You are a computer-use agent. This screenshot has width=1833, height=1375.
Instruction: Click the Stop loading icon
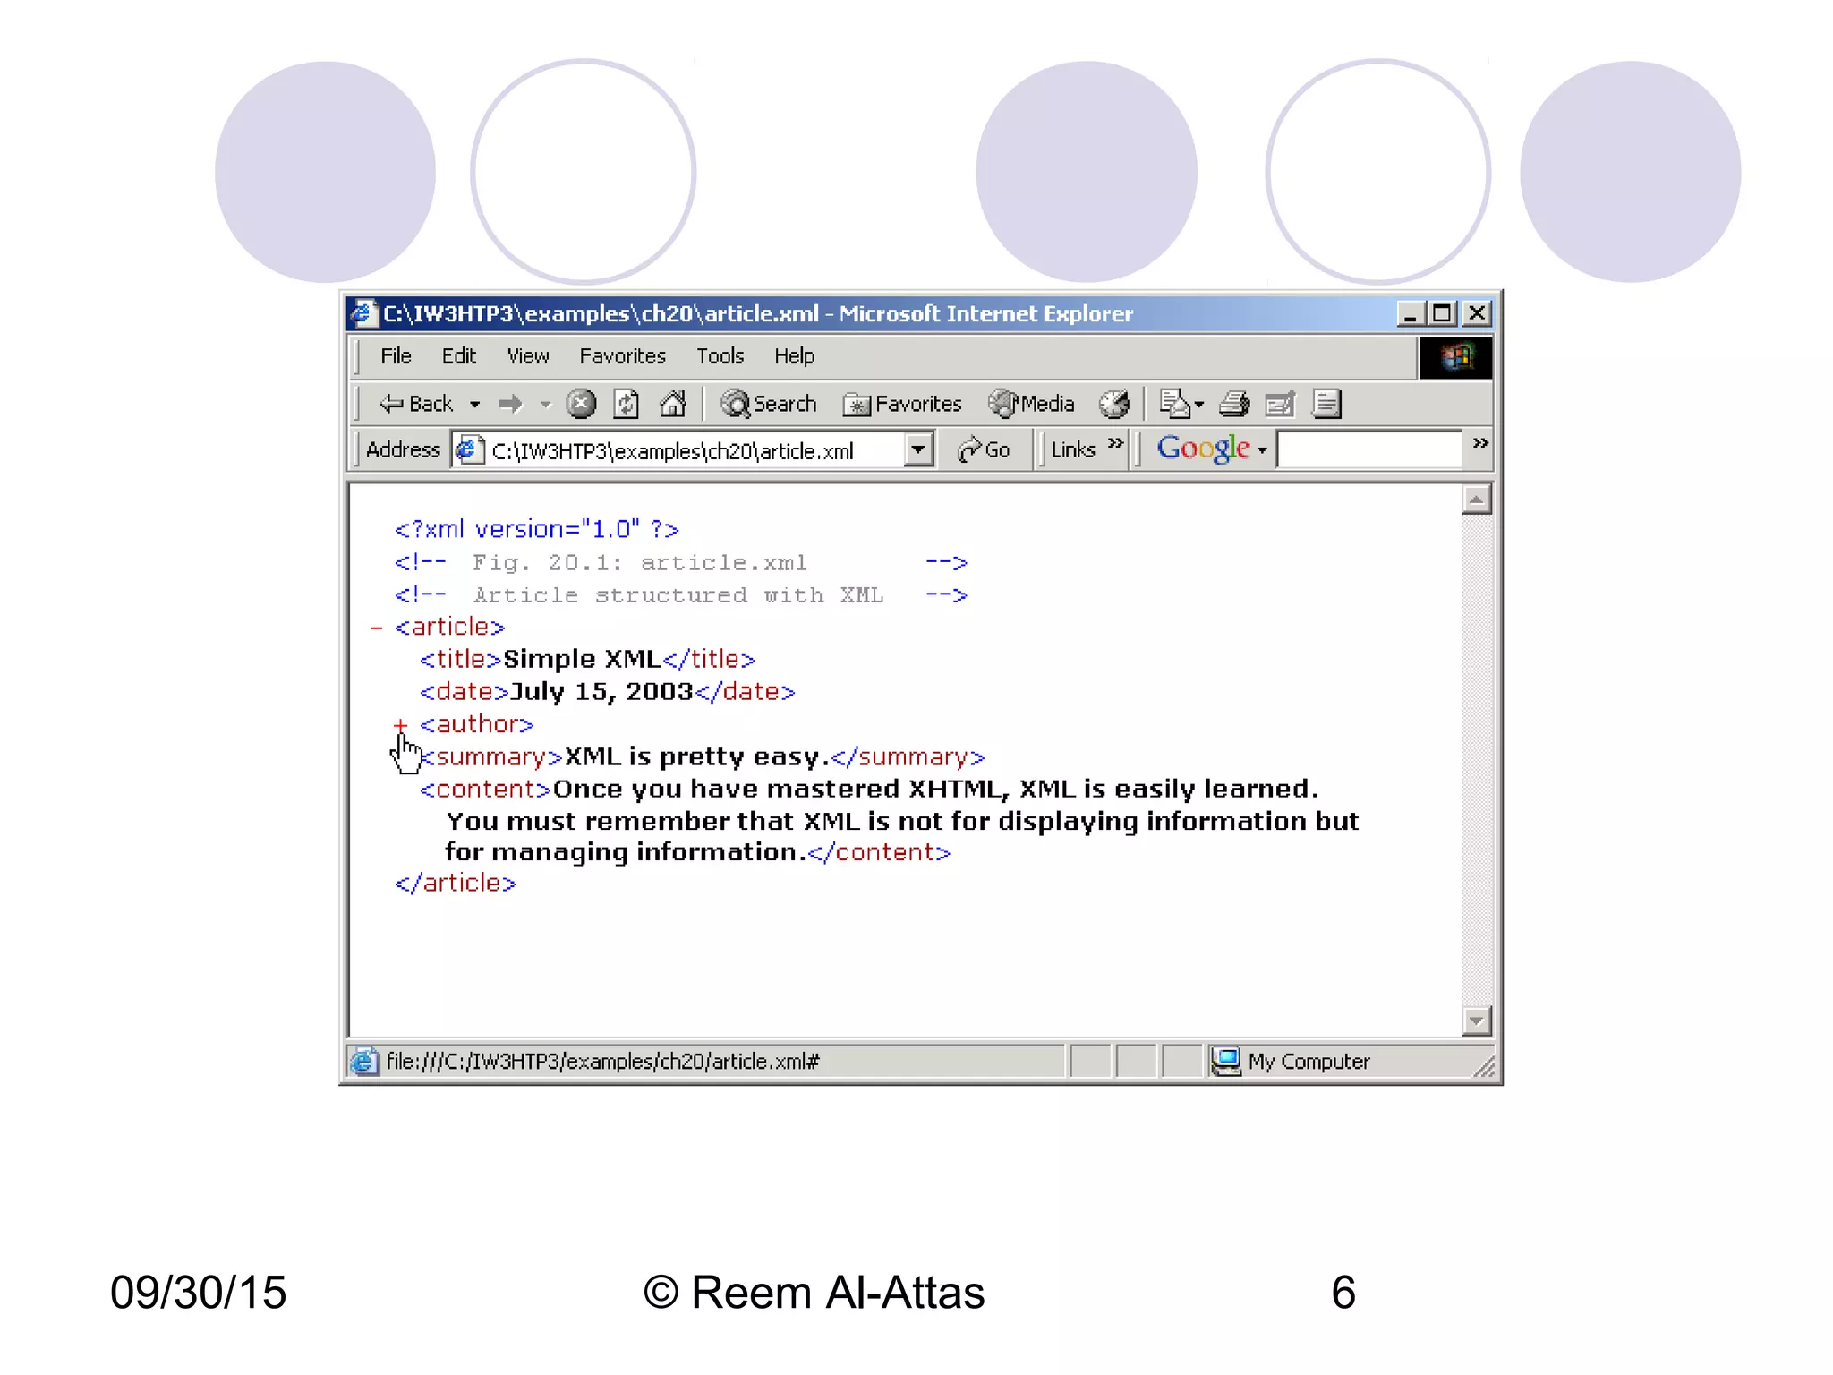581,405
